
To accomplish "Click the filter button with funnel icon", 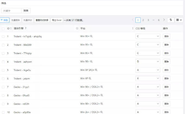I will pyautogui.click(x=4, y=20).
